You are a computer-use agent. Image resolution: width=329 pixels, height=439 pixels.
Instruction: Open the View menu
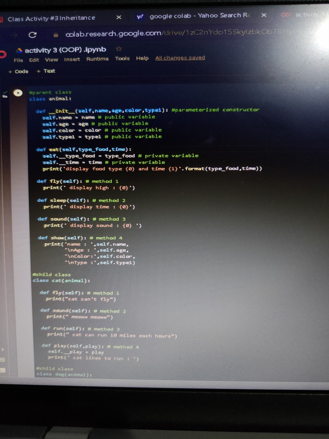coord(51,60)
